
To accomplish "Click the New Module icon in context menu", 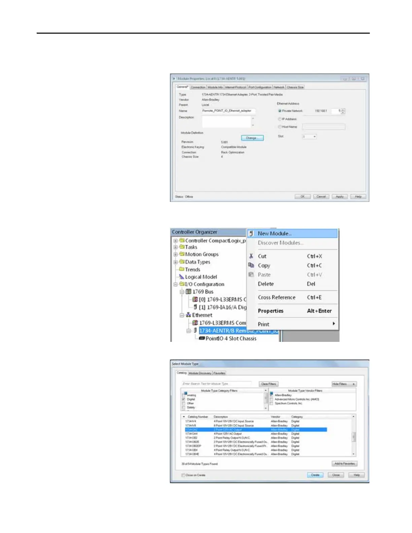I will (251, 233).
